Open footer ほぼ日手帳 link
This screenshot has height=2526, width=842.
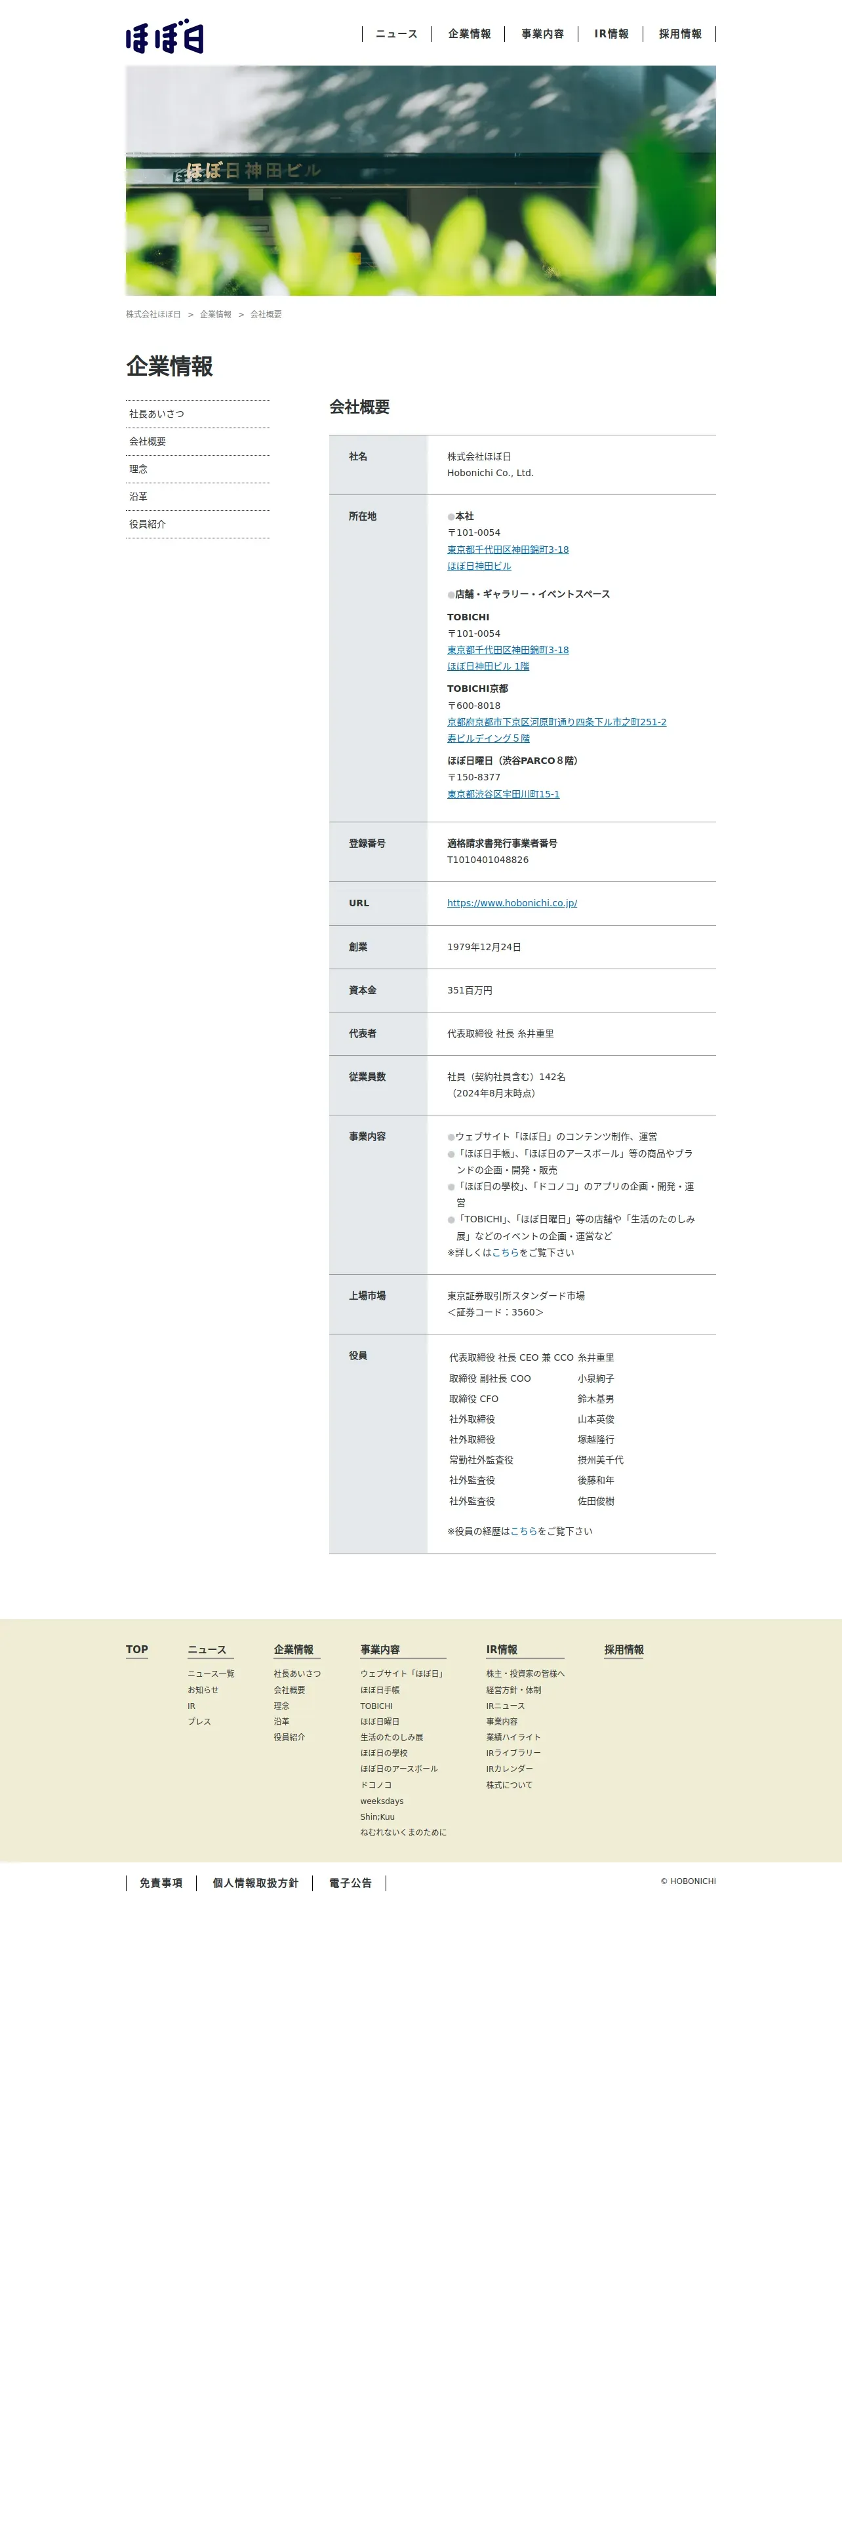379,1689
